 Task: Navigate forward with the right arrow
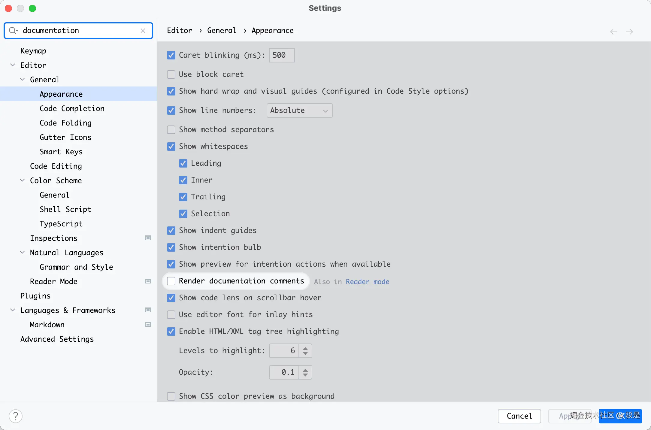point(629,32)
